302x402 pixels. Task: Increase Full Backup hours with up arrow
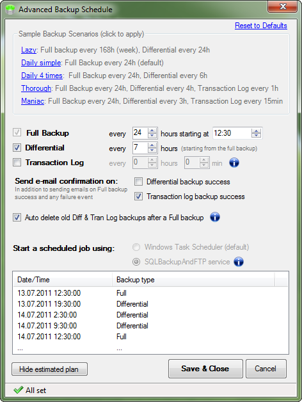coord(152,131)
